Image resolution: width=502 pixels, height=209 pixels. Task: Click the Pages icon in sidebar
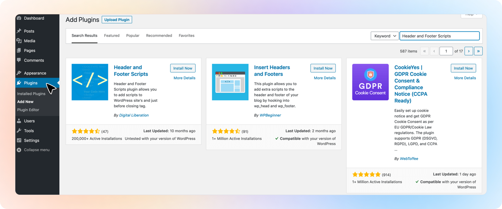[19, 50]
